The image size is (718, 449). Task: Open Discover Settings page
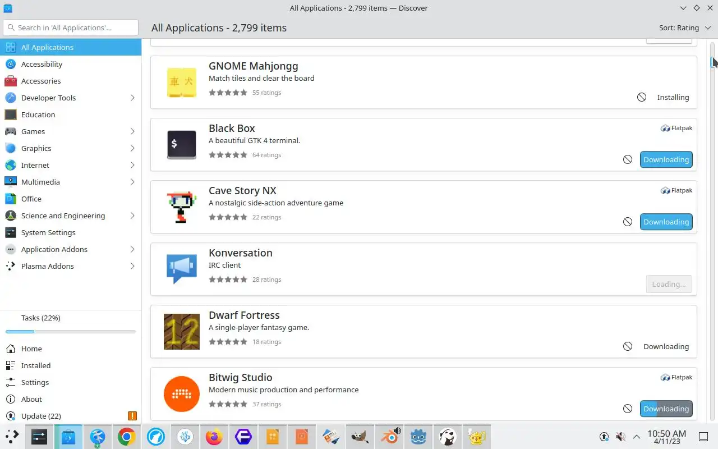point(71,382)
